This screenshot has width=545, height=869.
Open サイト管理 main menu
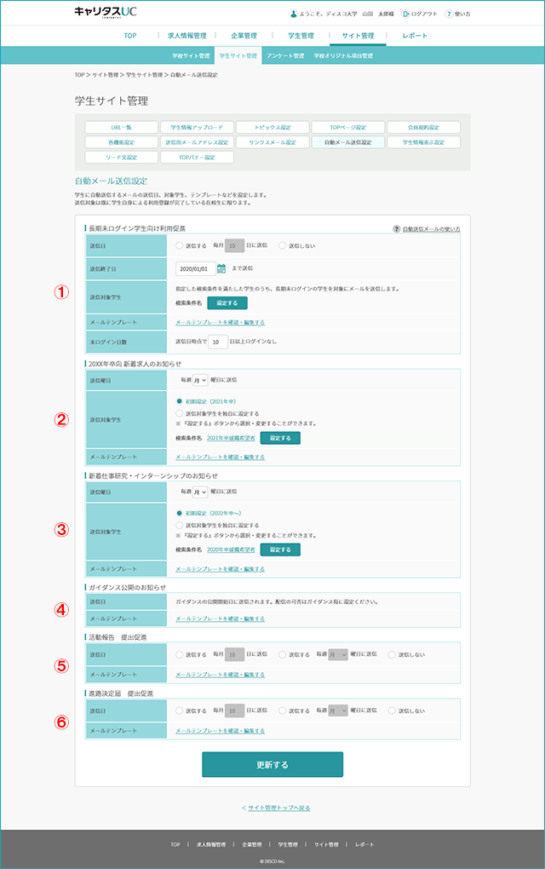click(x=358, y=36)
